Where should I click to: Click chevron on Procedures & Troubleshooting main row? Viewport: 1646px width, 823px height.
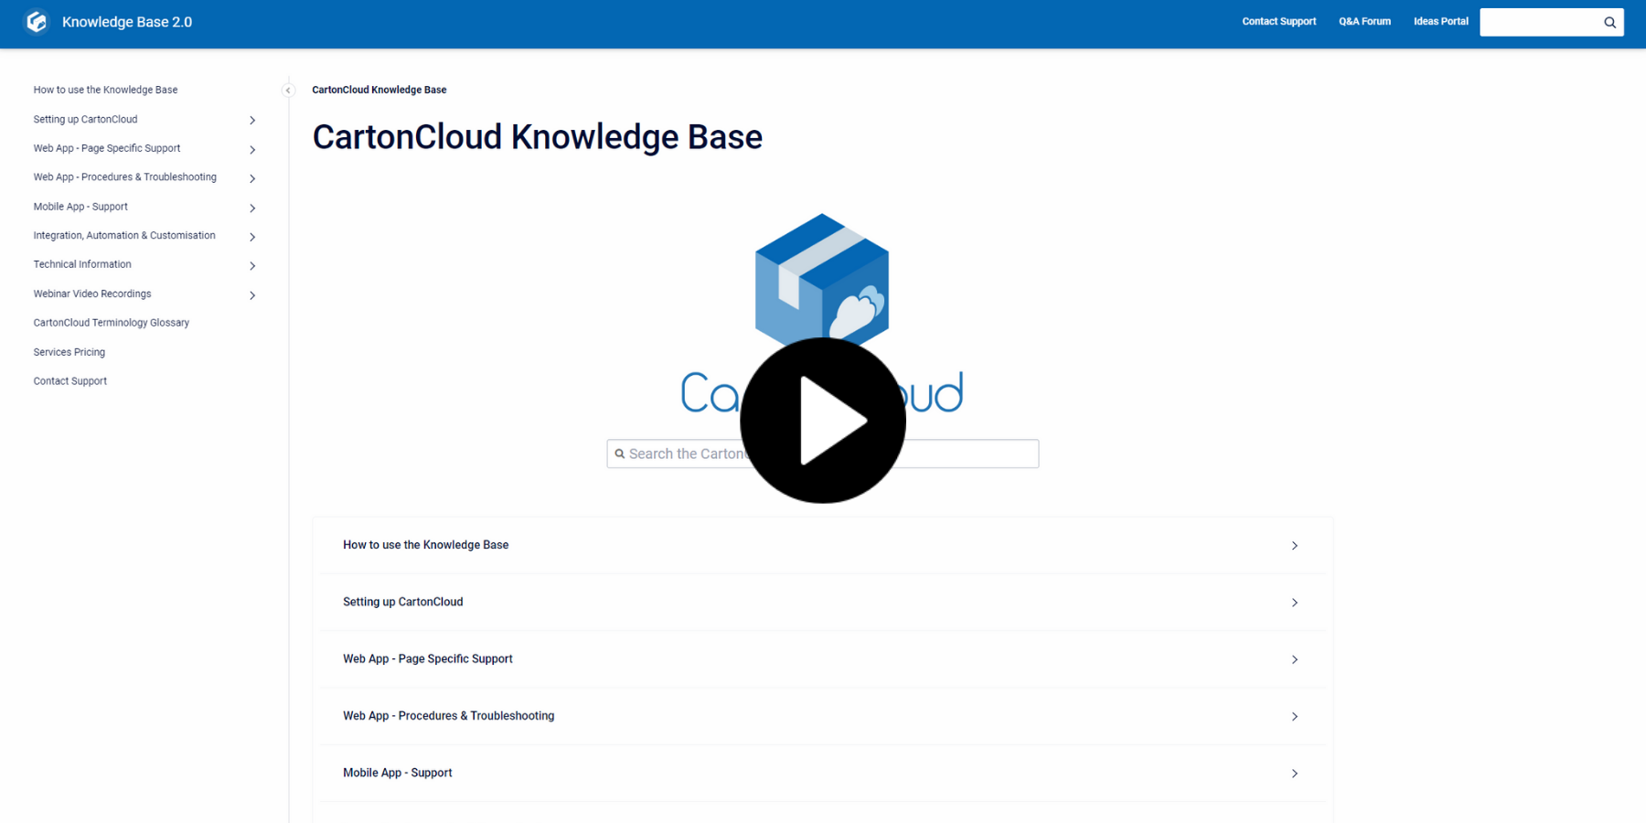tap(1295, 717)
